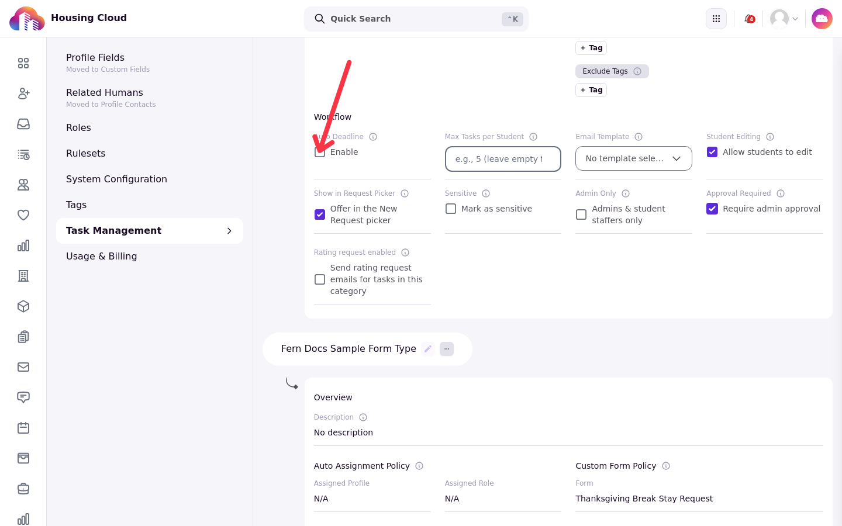842x526 pixels.
Task: Open the inbox tray sidebar icon
Action: click(23, 124)
